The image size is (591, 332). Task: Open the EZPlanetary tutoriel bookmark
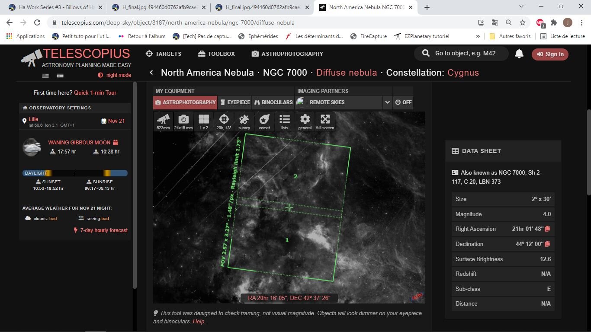click(x=422, y=36)
